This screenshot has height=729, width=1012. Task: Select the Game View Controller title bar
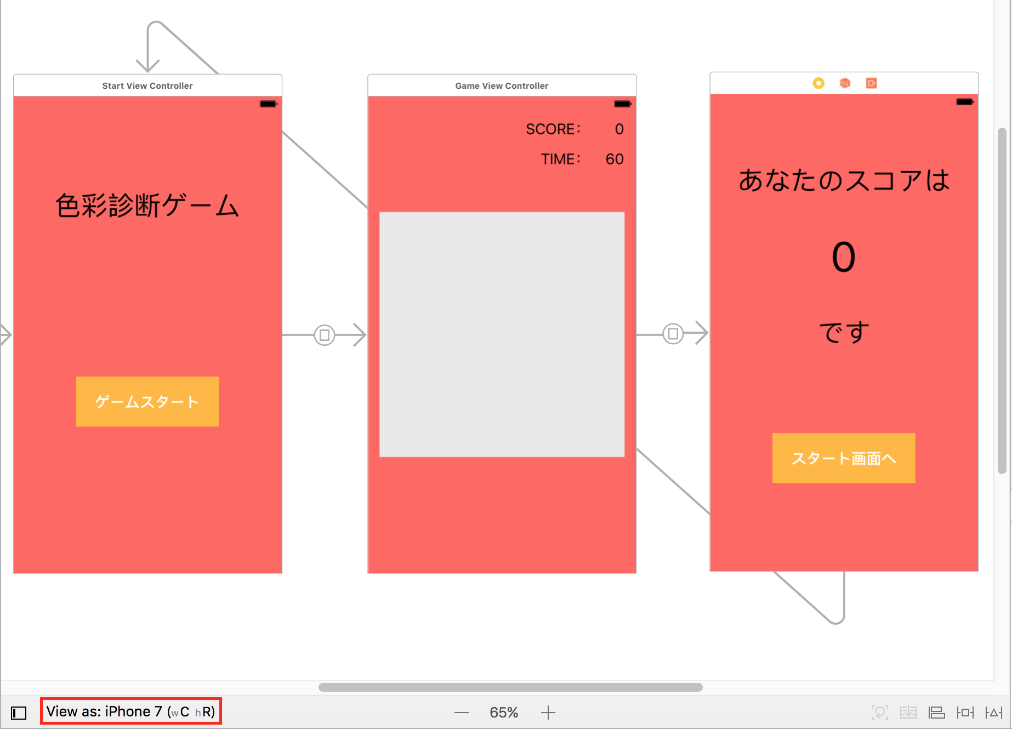(x=502, y=86)
